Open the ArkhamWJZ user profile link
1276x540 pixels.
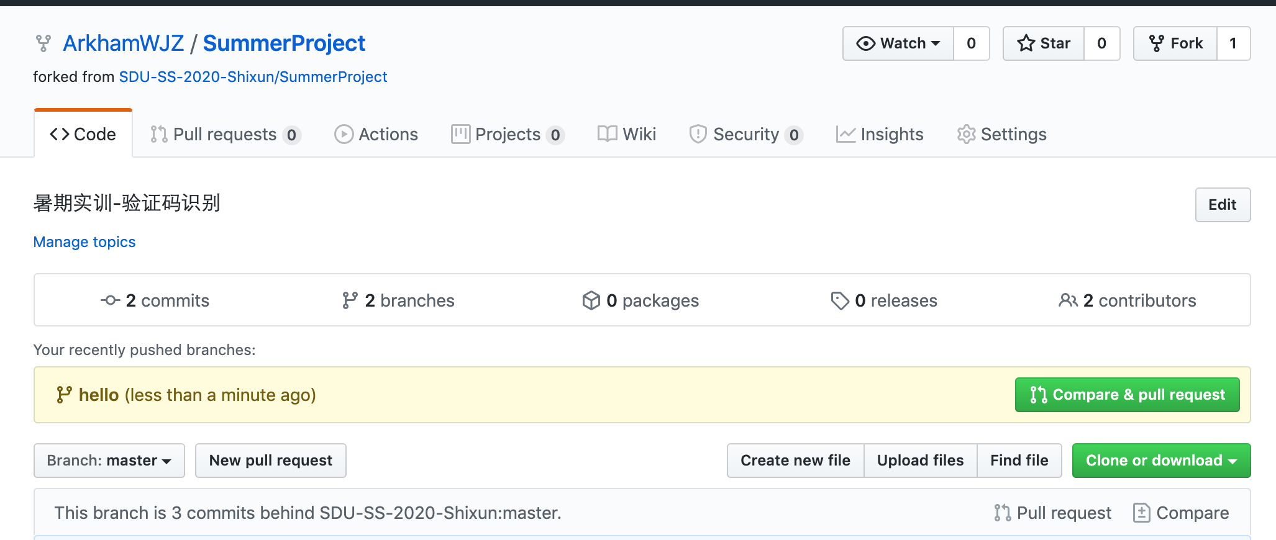[124, 43]
